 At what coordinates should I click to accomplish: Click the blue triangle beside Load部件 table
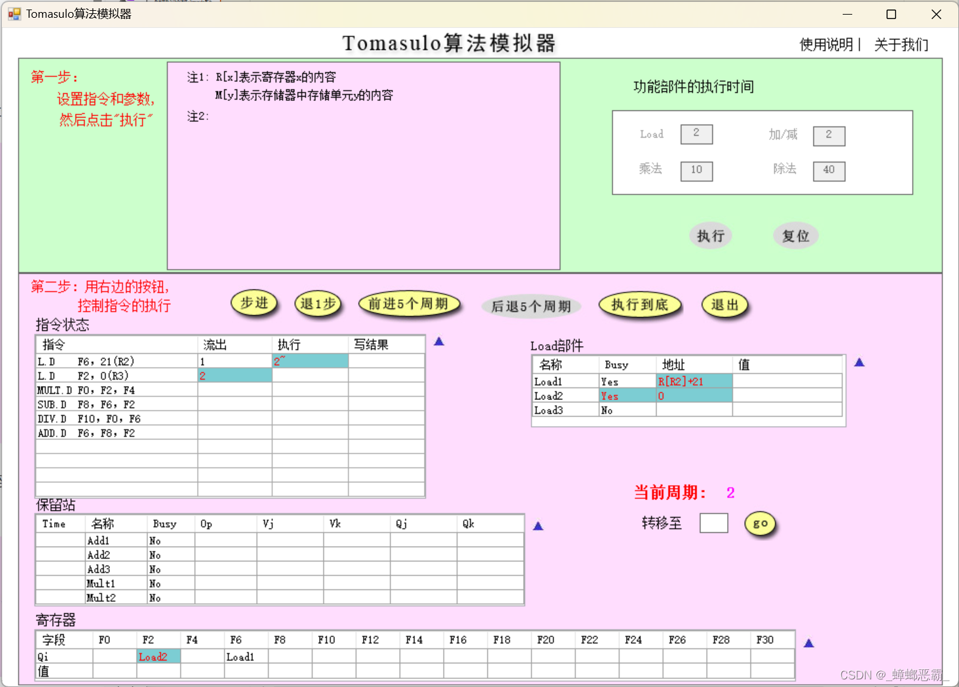click(859, 363)
